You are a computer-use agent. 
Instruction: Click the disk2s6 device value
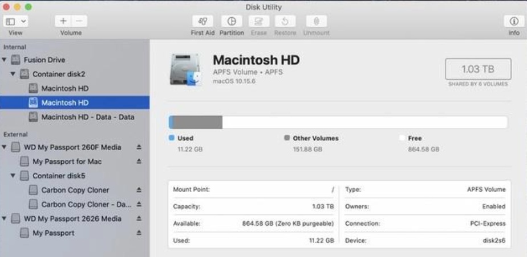(x=493, y=241)
